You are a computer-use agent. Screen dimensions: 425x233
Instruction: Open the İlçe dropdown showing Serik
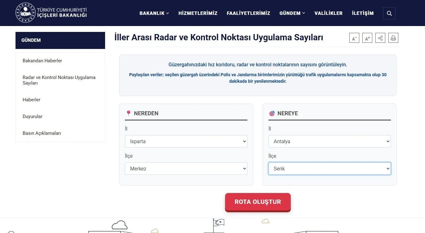click(x=330, y=169)
